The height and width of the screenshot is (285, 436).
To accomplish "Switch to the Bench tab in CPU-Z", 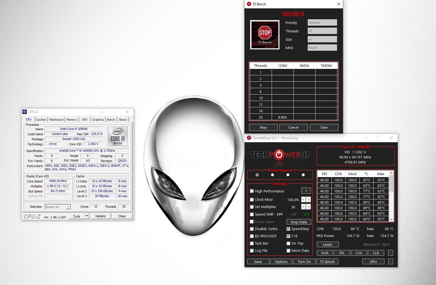I will click(x=111, y=119).
